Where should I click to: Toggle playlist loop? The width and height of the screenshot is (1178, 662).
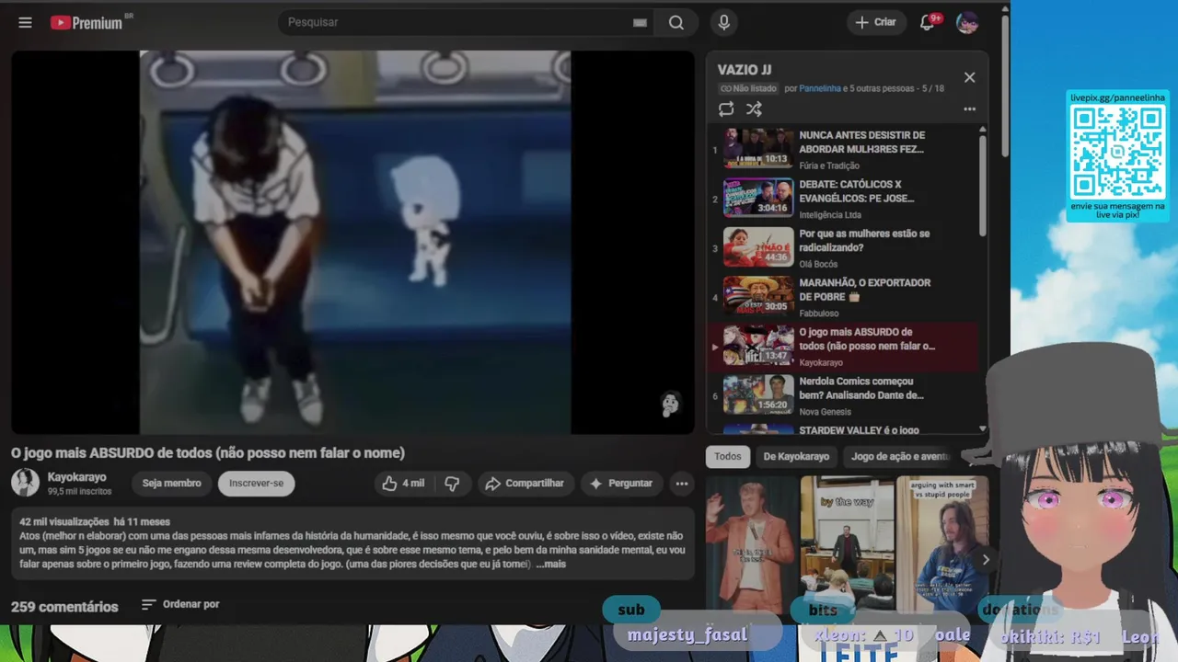coord(726,109)
